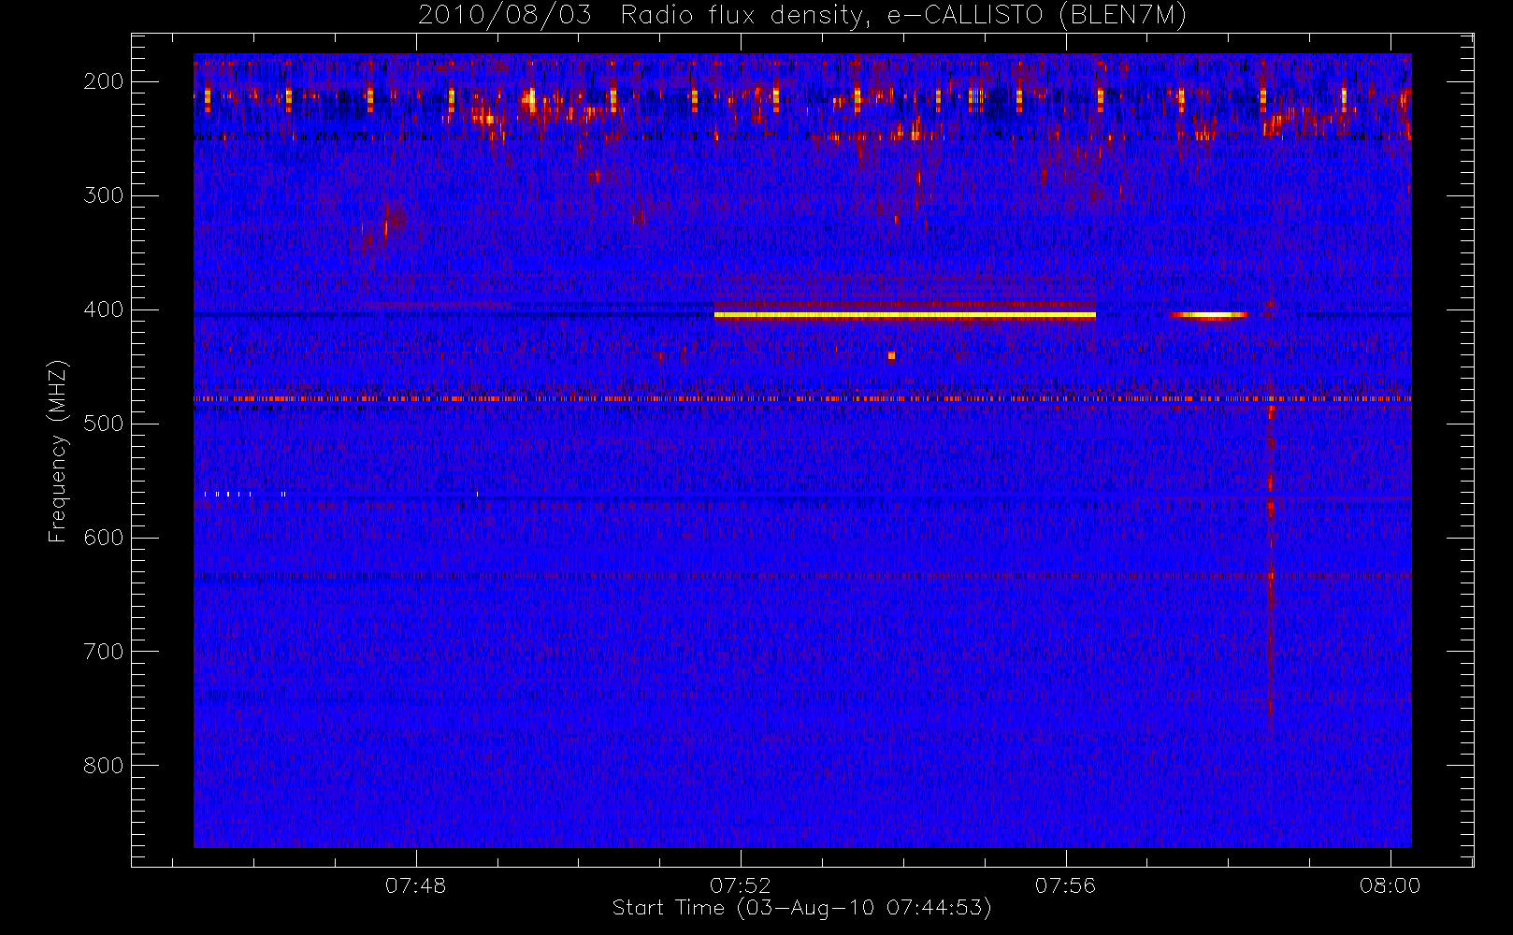
Task: Click the 800 frequency tick label
Action: pyautogui.click(x=103, y=766)
